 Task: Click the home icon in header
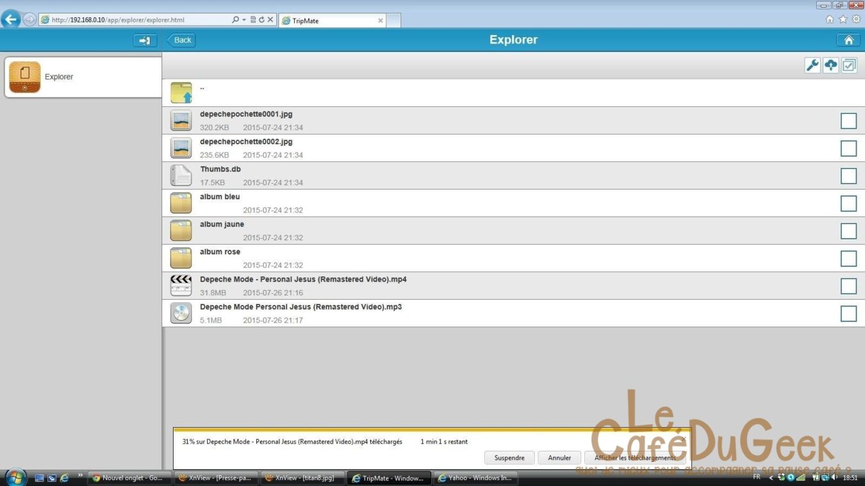pos(848,40)
